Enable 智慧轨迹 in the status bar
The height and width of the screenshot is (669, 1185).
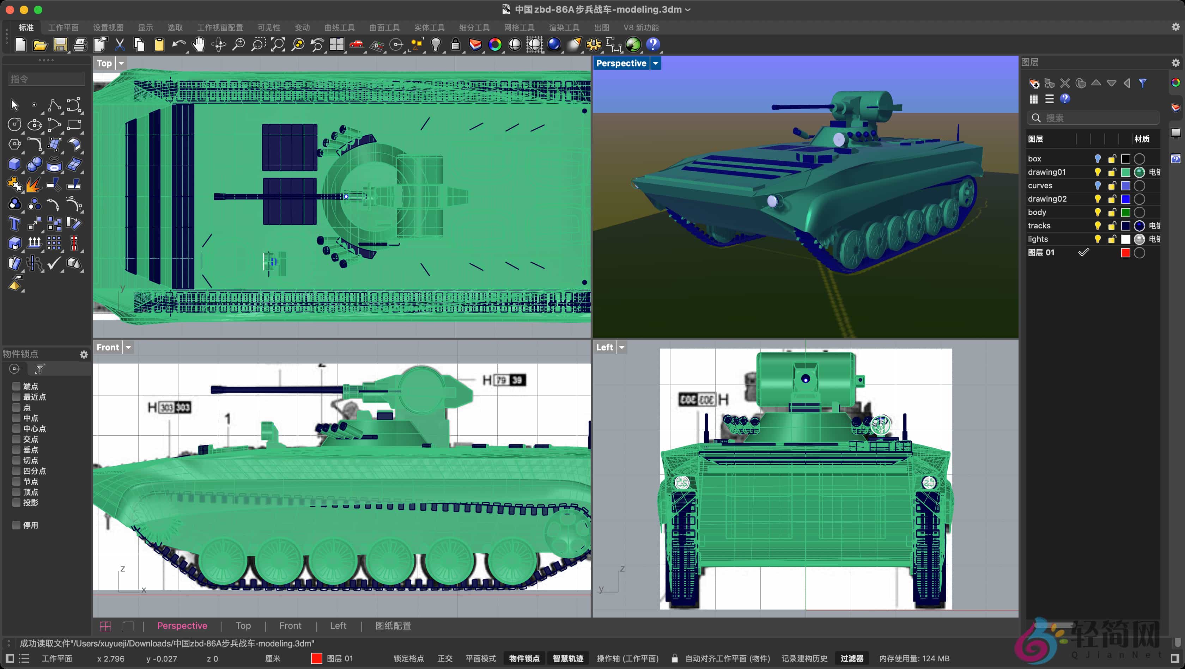(568, 658)
